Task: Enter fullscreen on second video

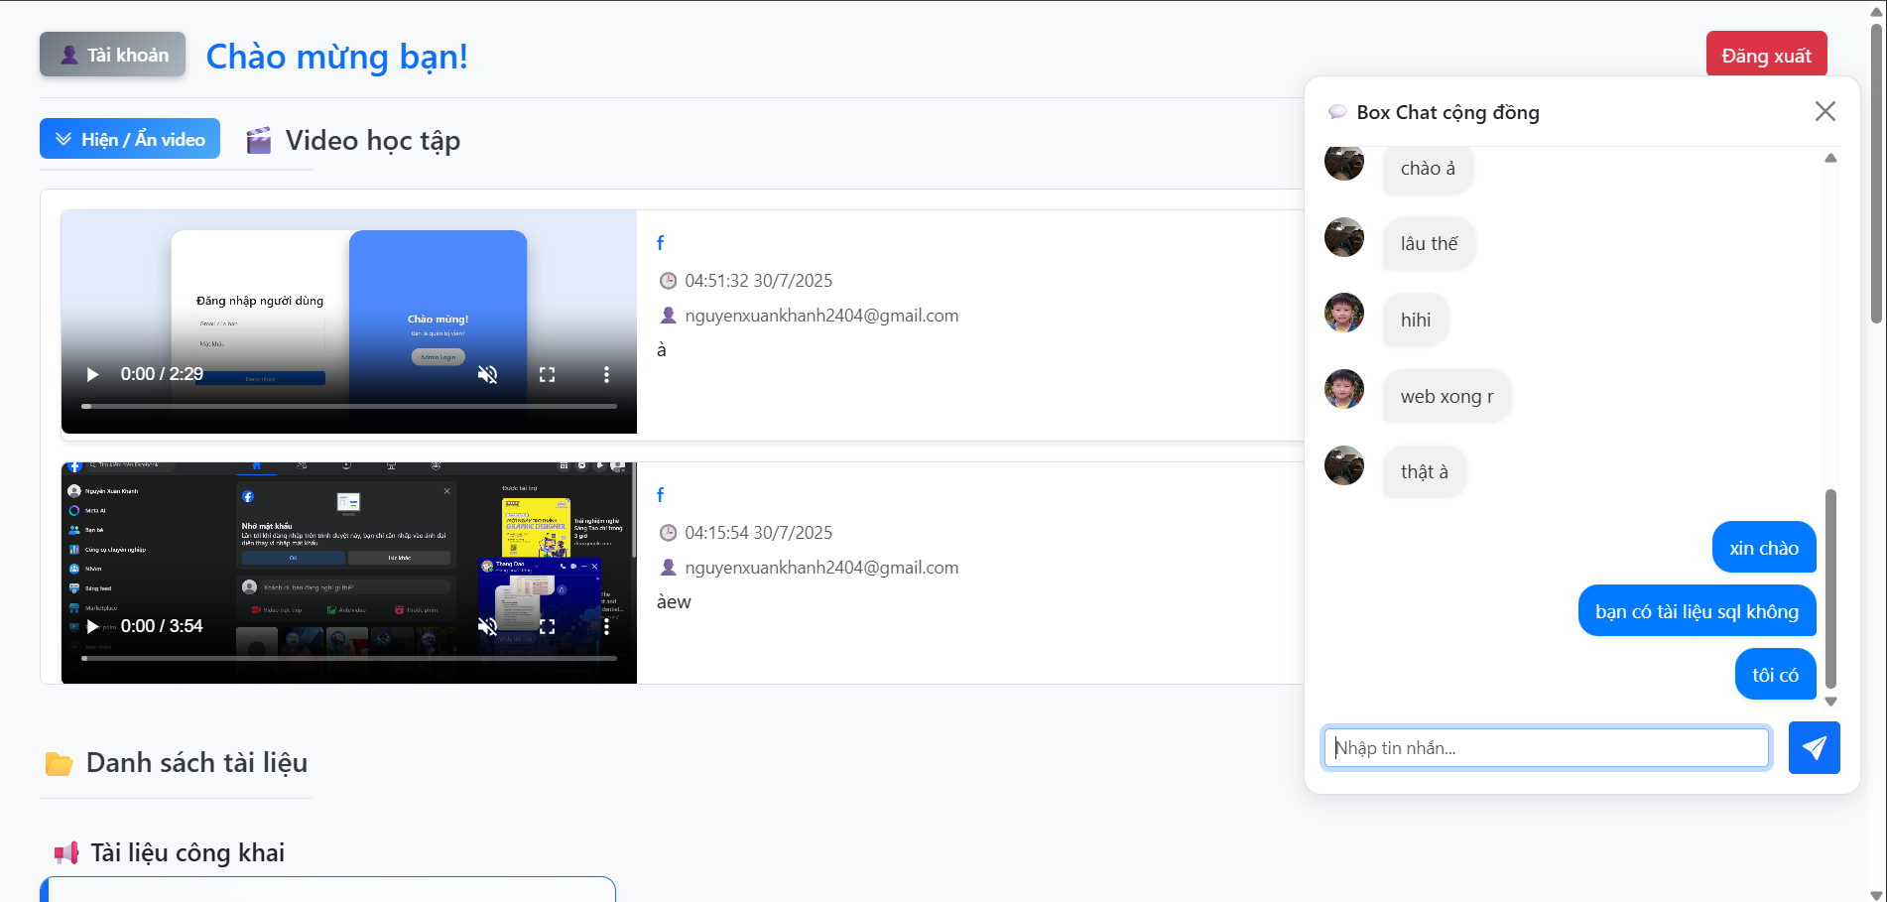Action: click(x=547, y=626)
